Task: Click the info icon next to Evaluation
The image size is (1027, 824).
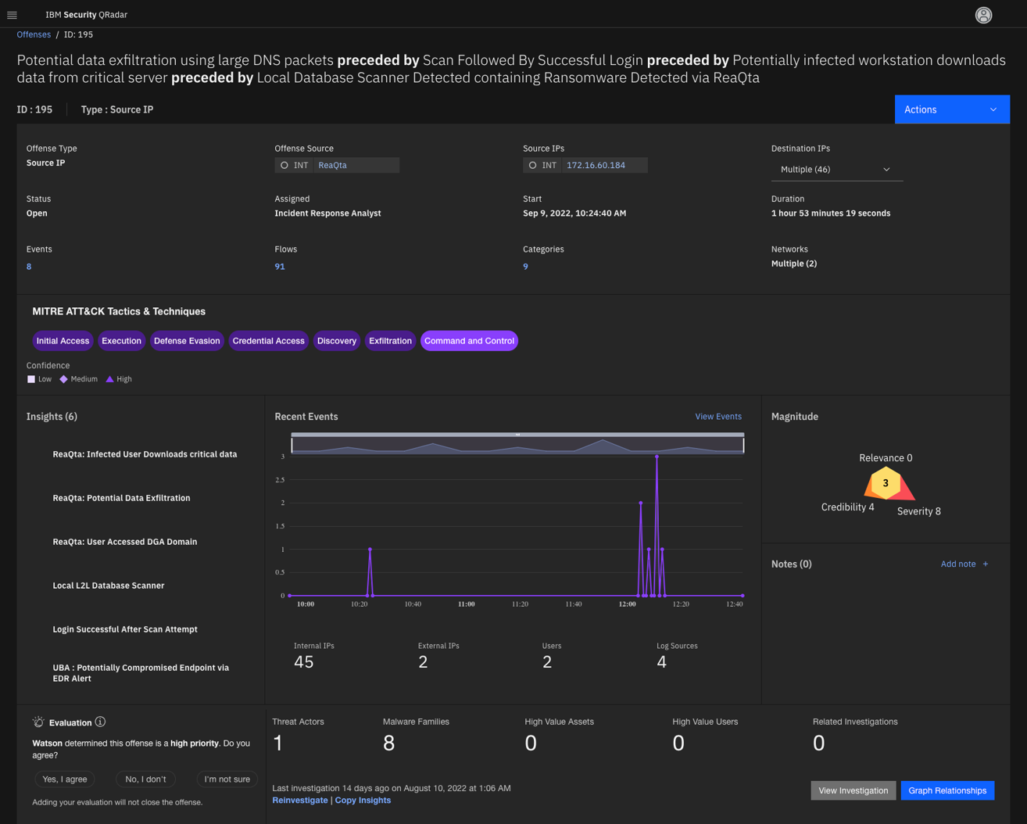Action: [x=99, y=722]
